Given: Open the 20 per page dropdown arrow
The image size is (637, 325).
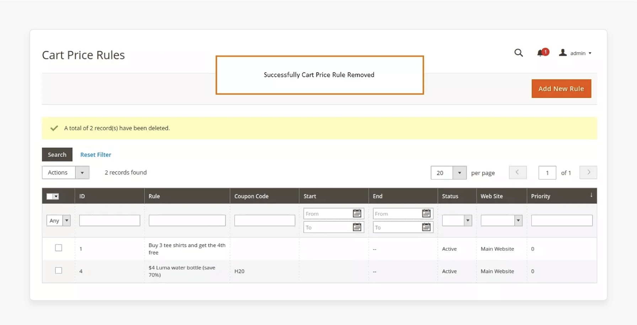Looking at the screenshot, I should [459, 173].
